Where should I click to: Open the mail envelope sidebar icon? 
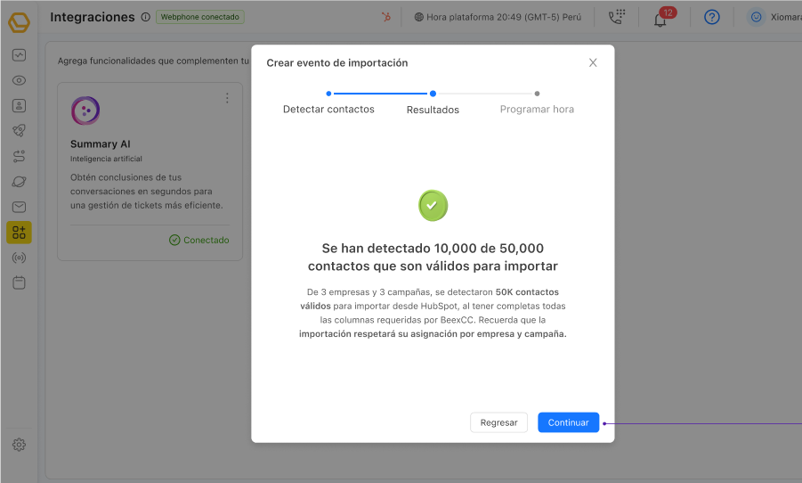[19, 207]
